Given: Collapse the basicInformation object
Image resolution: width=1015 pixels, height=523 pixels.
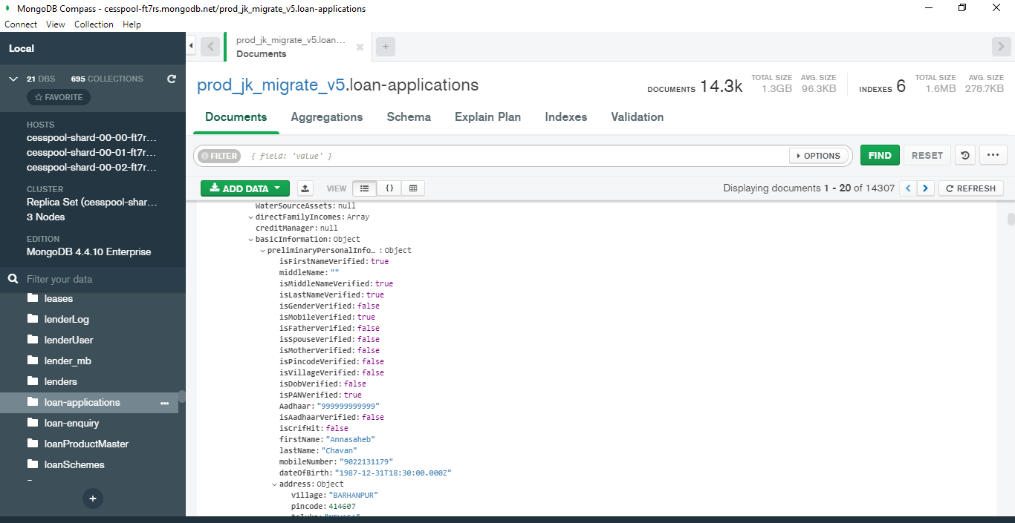Looking at the screenshot, I should click(251, 240).
